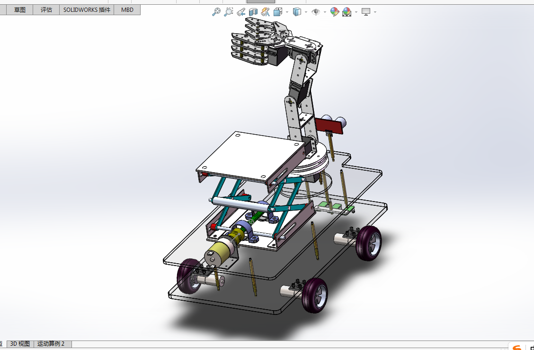Open the Dynamic Annotation Views icon

point(265,12)
